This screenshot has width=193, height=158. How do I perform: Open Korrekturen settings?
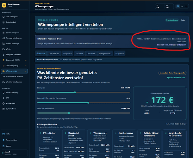(10, 103)
